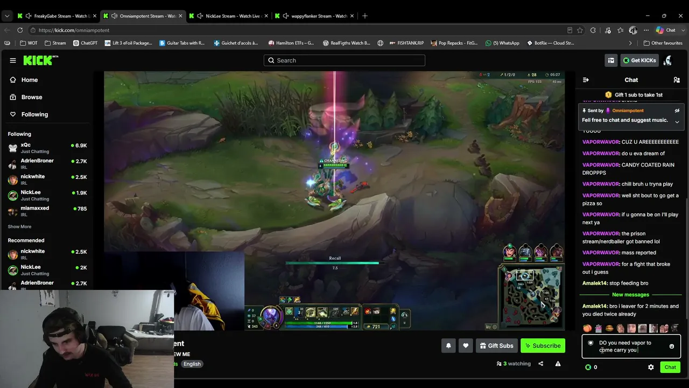Open the Other favourites folder
Viewport: 689px width, 388px height.
pyautogui.click(x=663, y=43)
